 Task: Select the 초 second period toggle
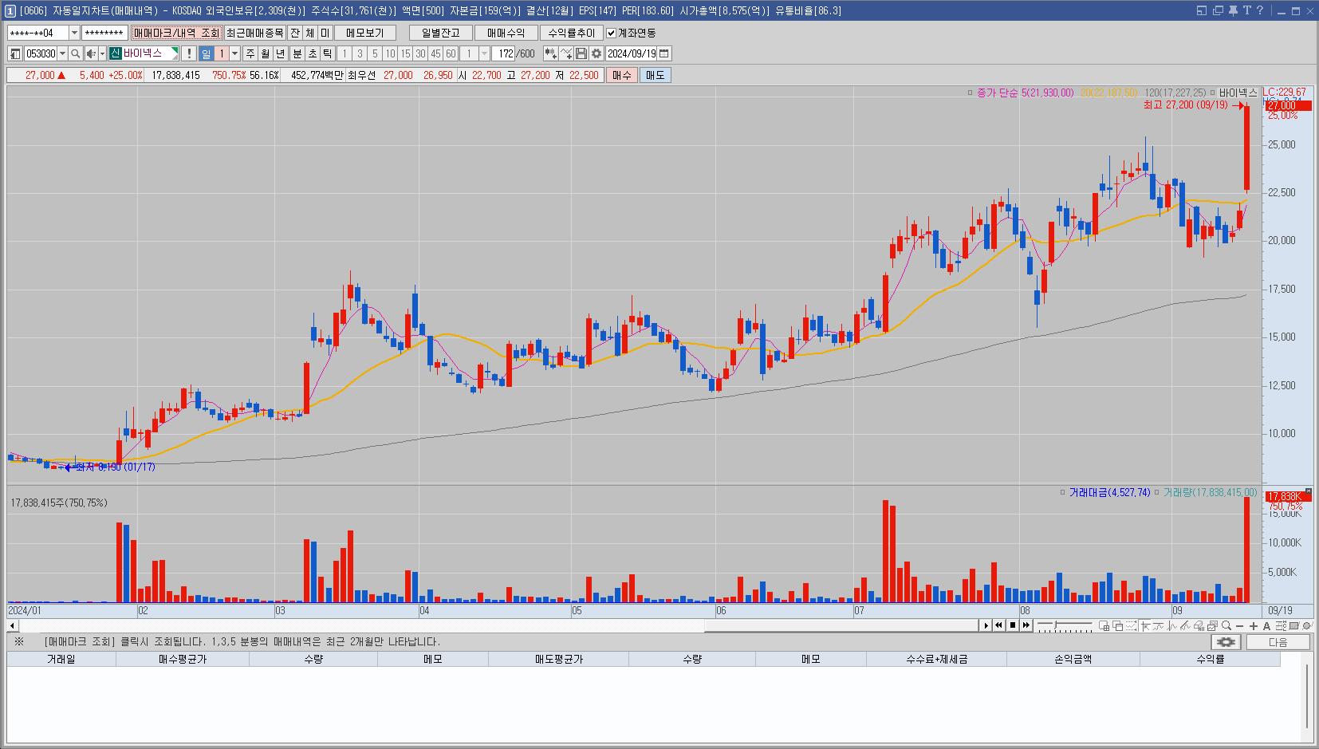click(x=312, y=53)
